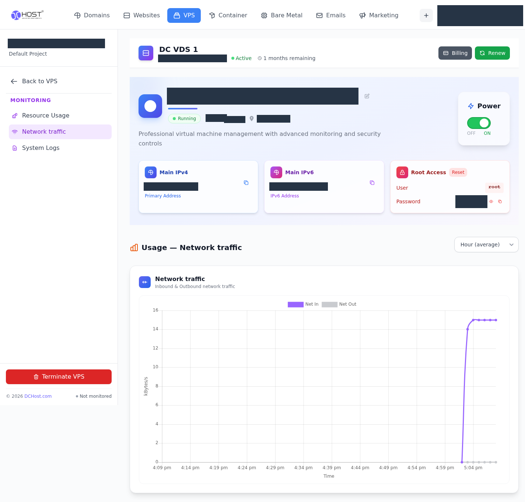Select the VPS tab
The width and height of the screenshot is (525, 502).
[184, 15]
